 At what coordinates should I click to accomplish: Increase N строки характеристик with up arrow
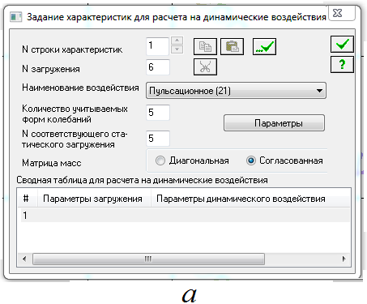click(x=177, y=41)
